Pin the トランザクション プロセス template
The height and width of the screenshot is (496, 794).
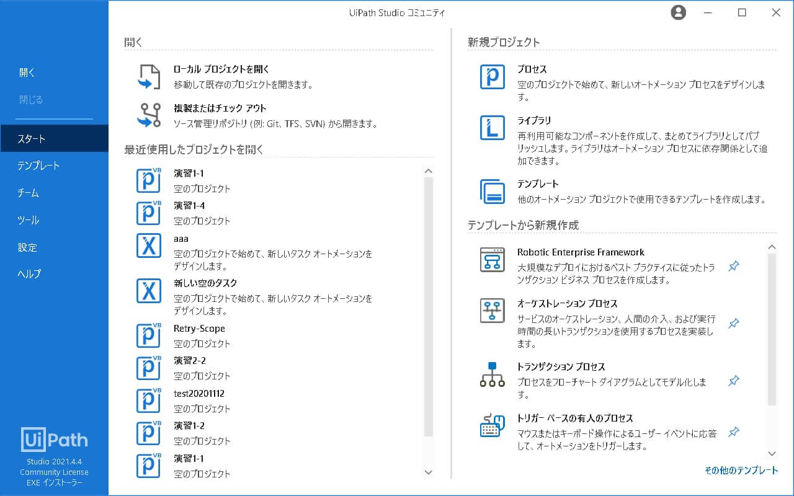(x=734, y=381)
